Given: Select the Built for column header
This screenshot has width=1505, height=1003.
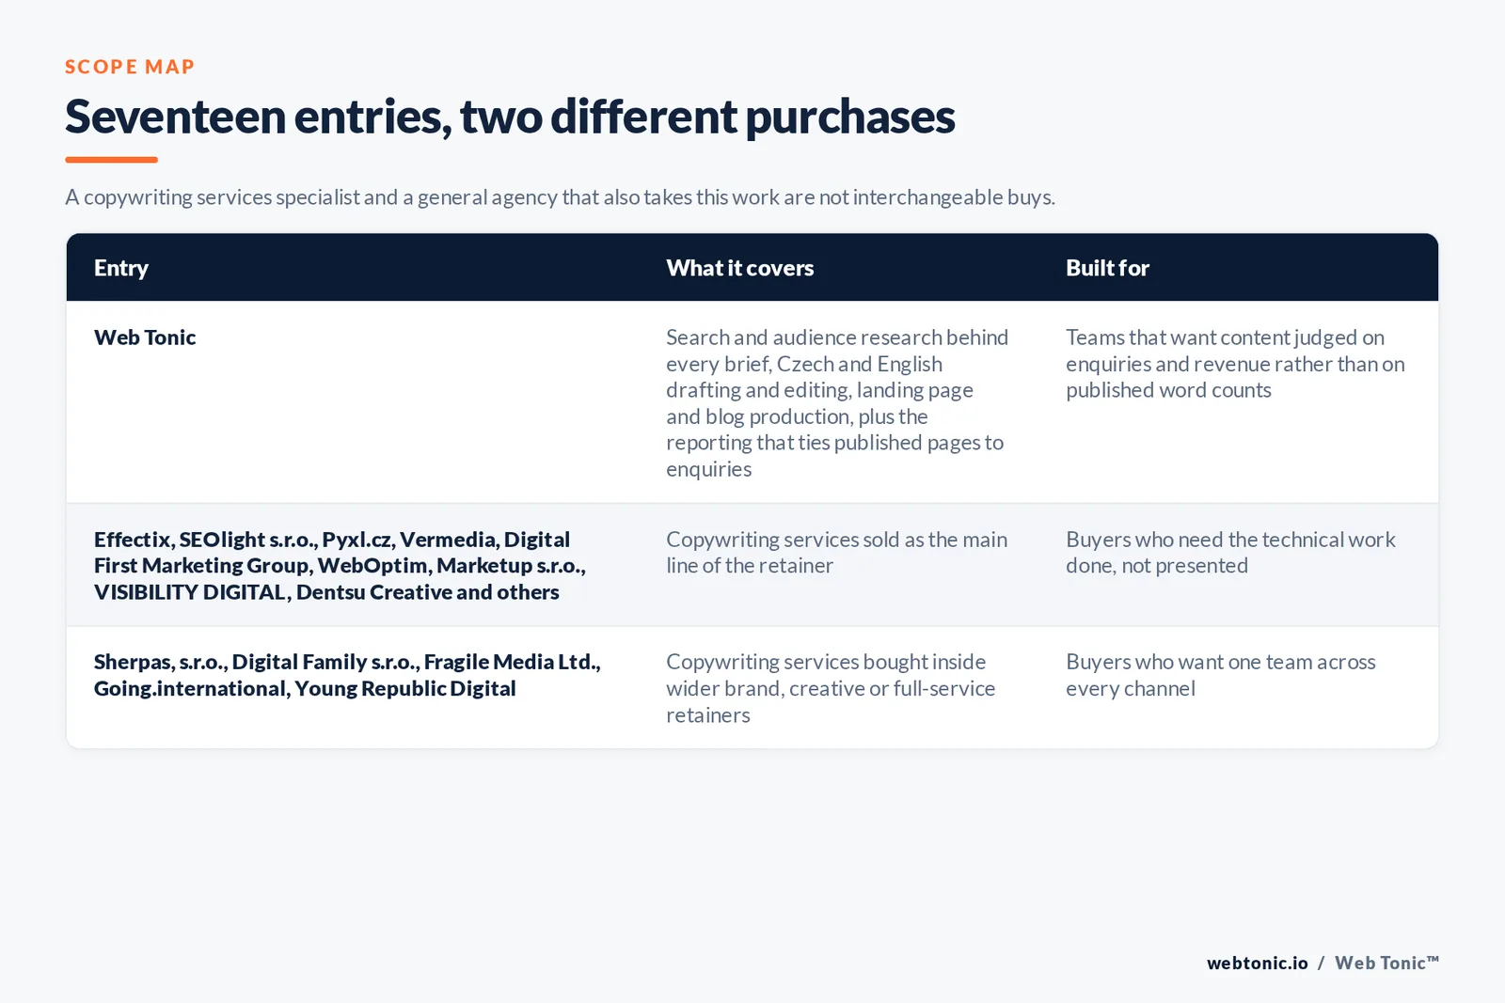Looking at the screenshot, I should tap(1107, 268).
